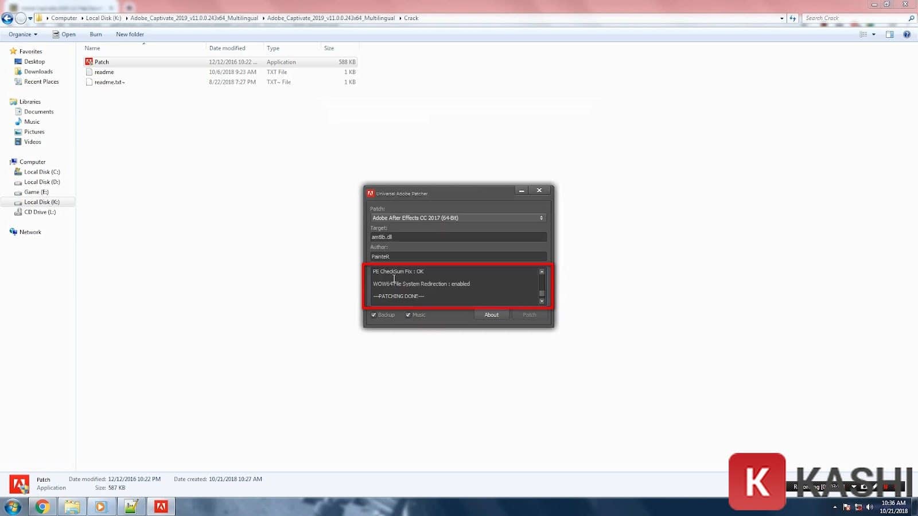The width and height of the screenshot is (918, 516).
Task: Open the change view options dropdown
Action: coord(874,34)
